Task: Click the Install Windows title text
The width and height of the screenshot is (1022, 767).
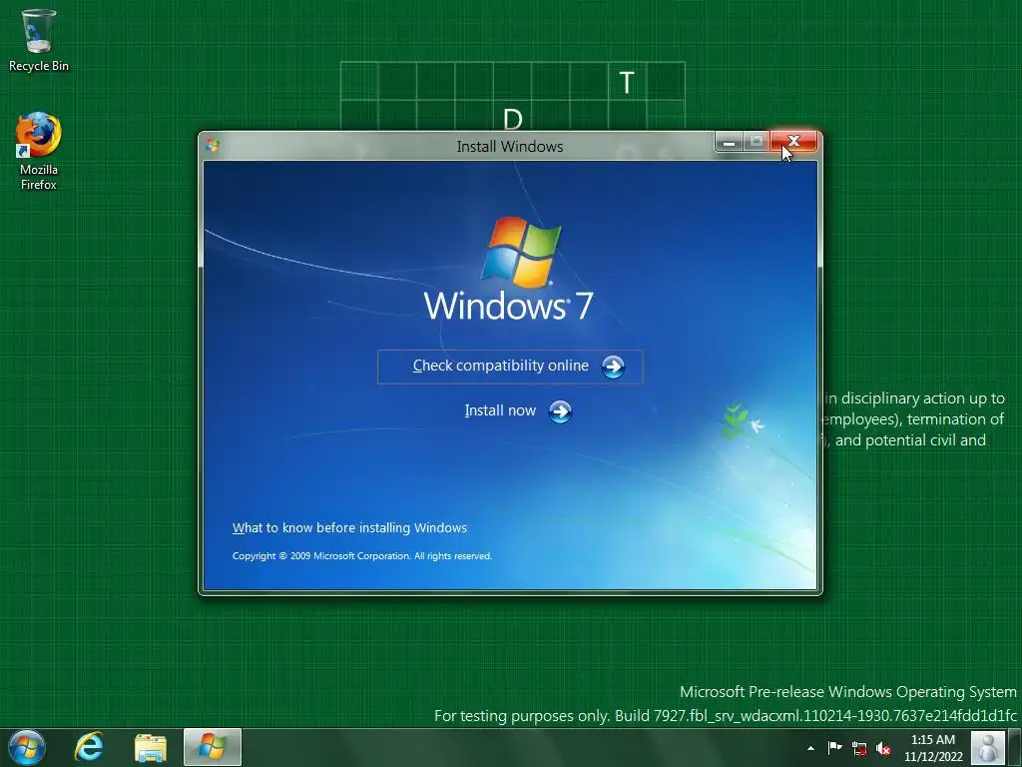Action: [x=510, y=146]
